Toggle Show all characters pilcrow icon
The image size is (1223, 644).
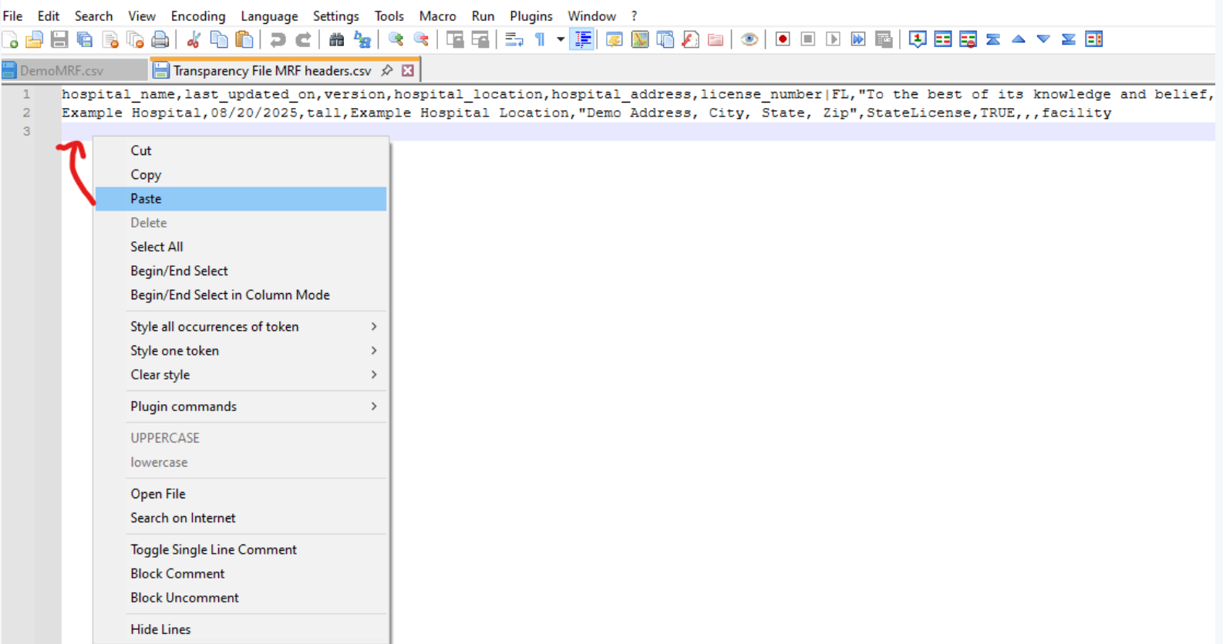[540, 39]
